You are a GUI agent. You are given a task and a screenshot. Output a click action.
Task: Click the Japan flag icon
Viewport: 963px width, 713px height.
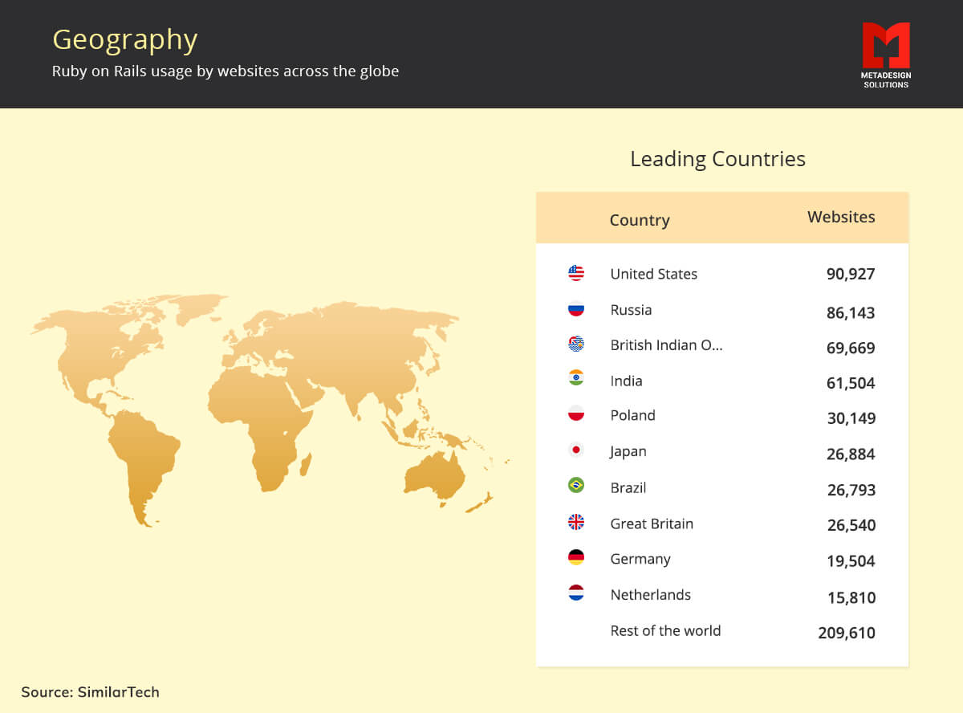(x=576, y=450)
